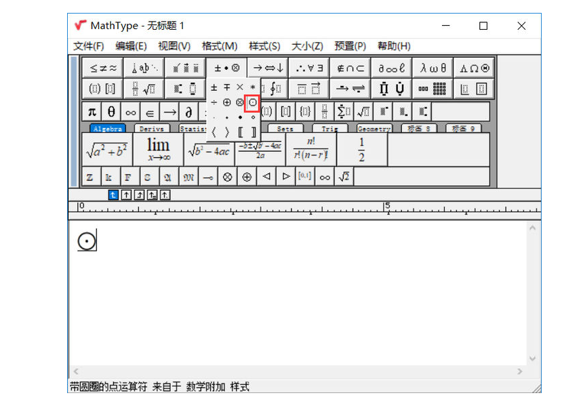The image size is (581, 408).
Task: Open the fraction and radical templates palette
Action: point(144,89)
